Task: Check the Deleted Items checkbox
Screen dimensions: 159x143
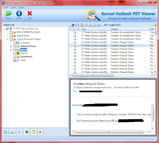Action: (x=15, y=46)
